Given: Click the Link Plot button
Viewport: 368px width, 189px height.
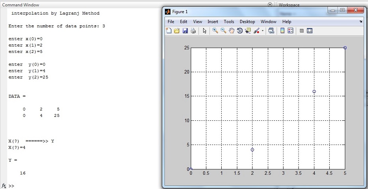Looking at the screenshot, I should point(271,31).
